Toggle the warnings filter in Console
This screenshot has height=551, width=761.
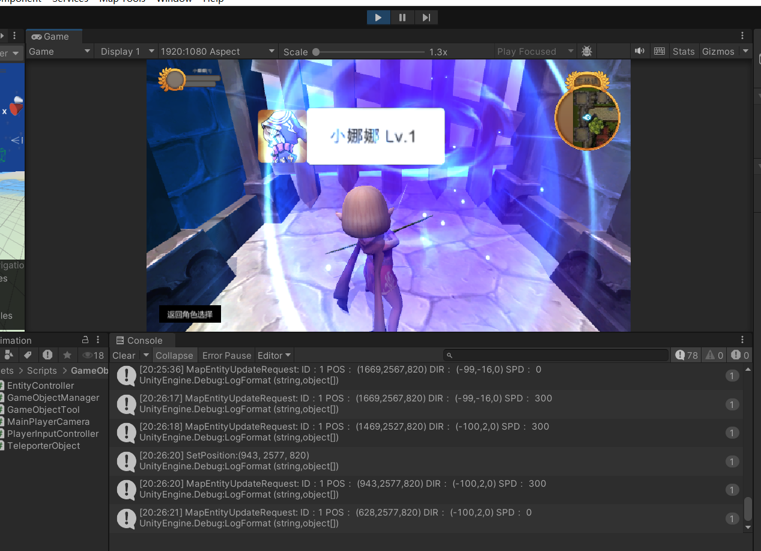point(715,355)
